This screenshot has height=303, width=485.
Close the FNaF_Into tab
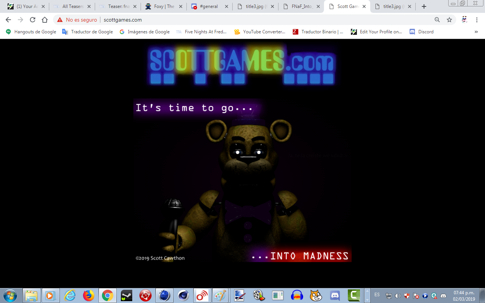point(318,6)
